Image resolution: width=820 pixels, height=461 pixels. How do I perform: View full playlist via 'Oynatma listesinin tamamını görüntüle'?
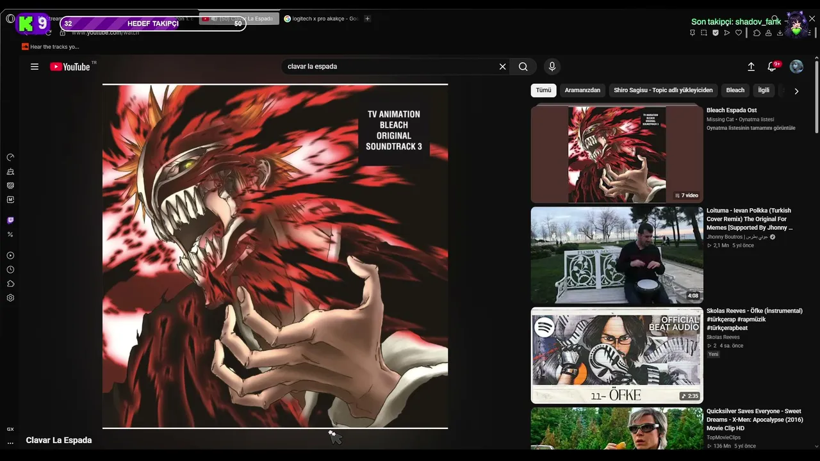pos(751,128)
